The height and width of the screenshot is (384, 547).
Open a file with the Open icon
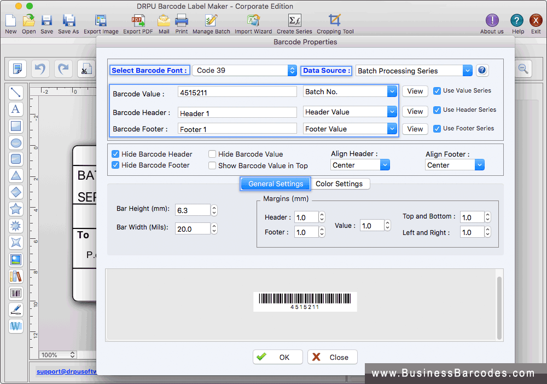(x=28, y=21)
